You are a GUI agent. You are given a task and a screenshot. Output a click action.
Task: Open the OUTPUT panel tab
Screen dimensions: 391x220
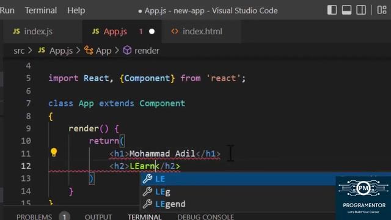98,217
